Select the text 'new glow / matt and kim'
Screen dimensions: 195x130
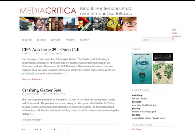click(x=144, y=105)
